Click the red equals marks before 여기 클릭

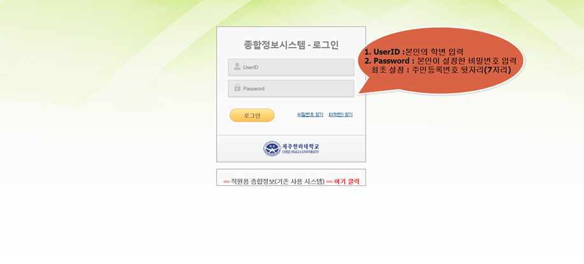329,182
